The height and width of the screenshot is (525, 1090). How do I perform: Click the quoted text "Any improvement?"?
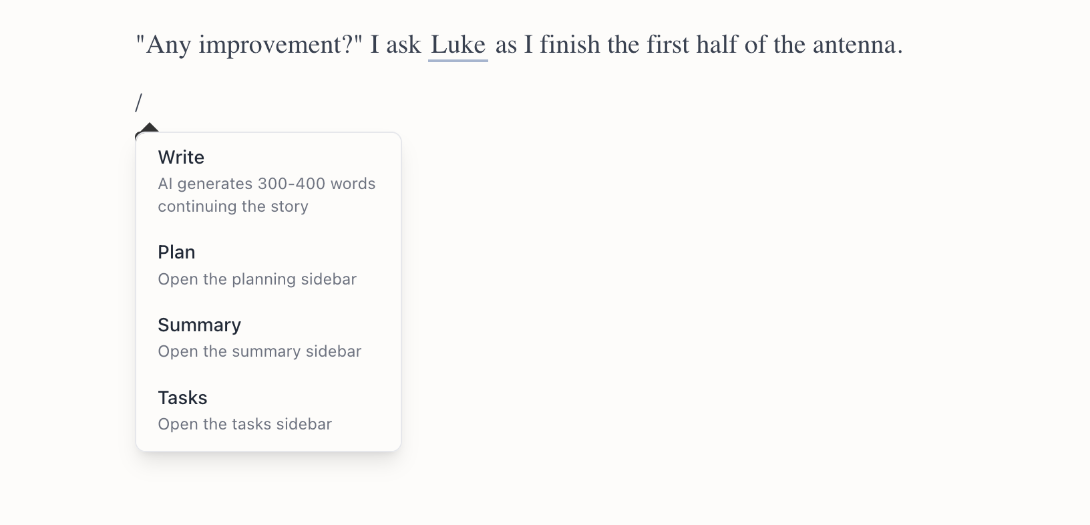pyautogui.click(x=248, y=45)
